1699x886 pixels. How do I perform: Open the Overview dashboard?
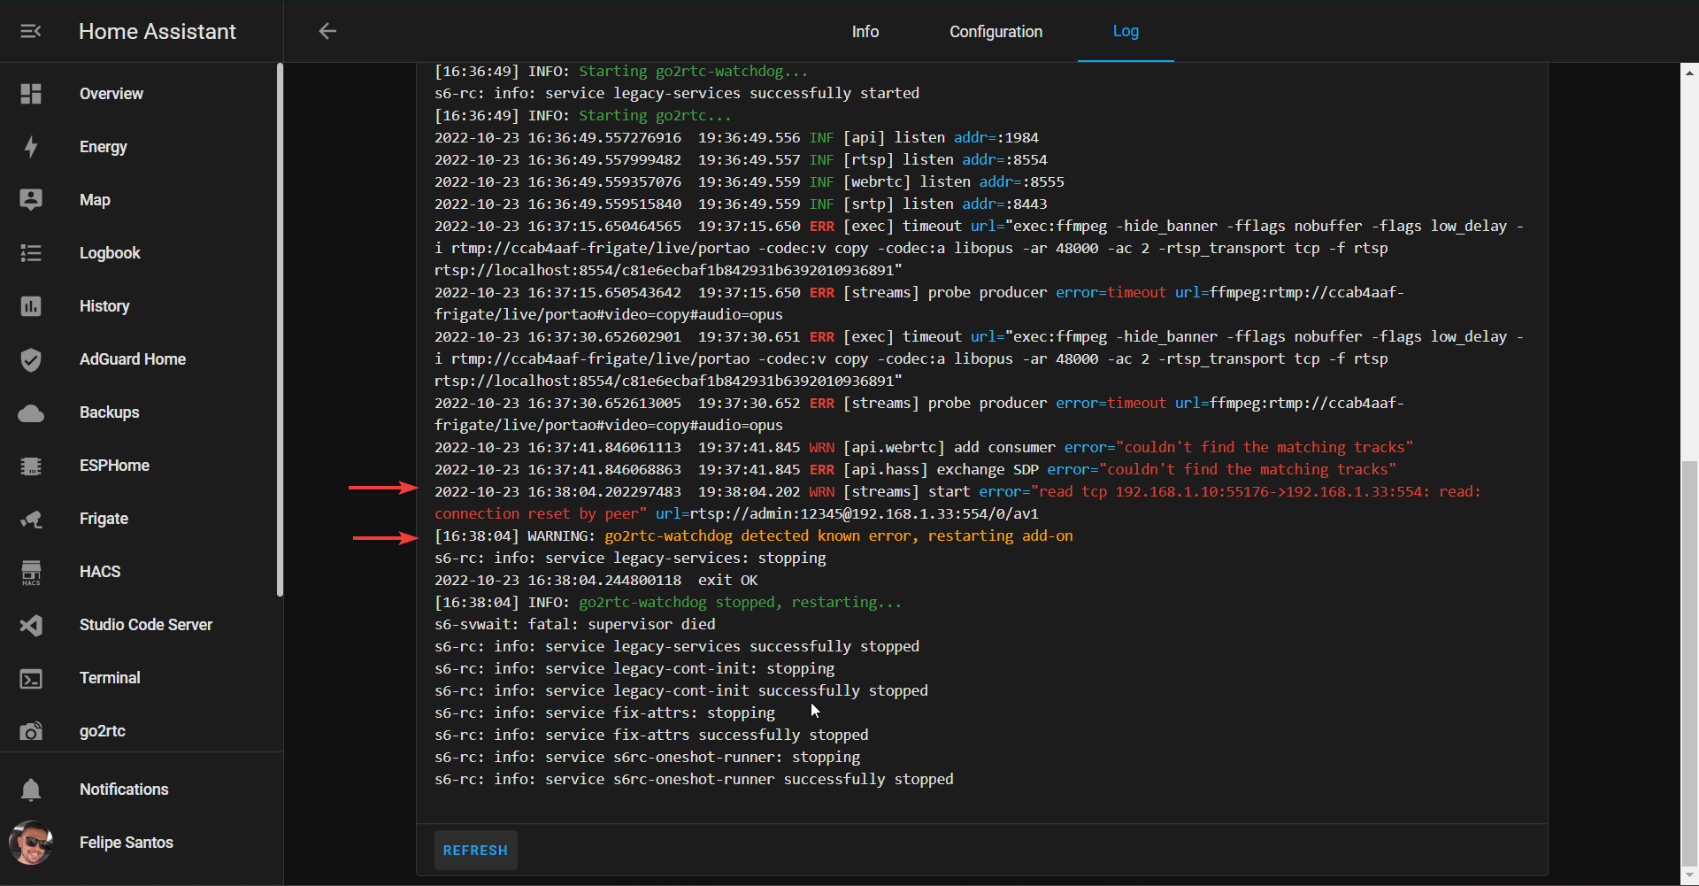pos(111,94)
